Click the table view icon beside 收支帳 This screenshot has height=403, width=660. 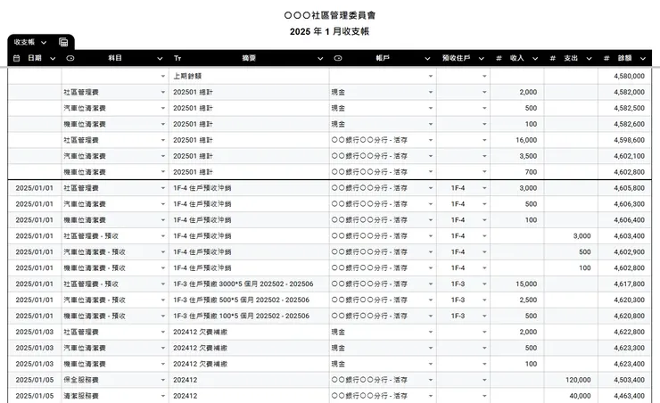63,42
